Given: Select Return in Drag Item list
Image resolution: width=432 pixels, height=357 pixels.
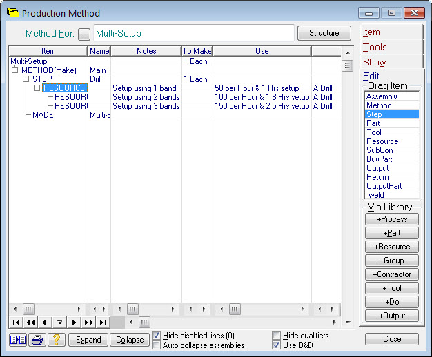Looking at the screenshot, I should click(392, 176).
